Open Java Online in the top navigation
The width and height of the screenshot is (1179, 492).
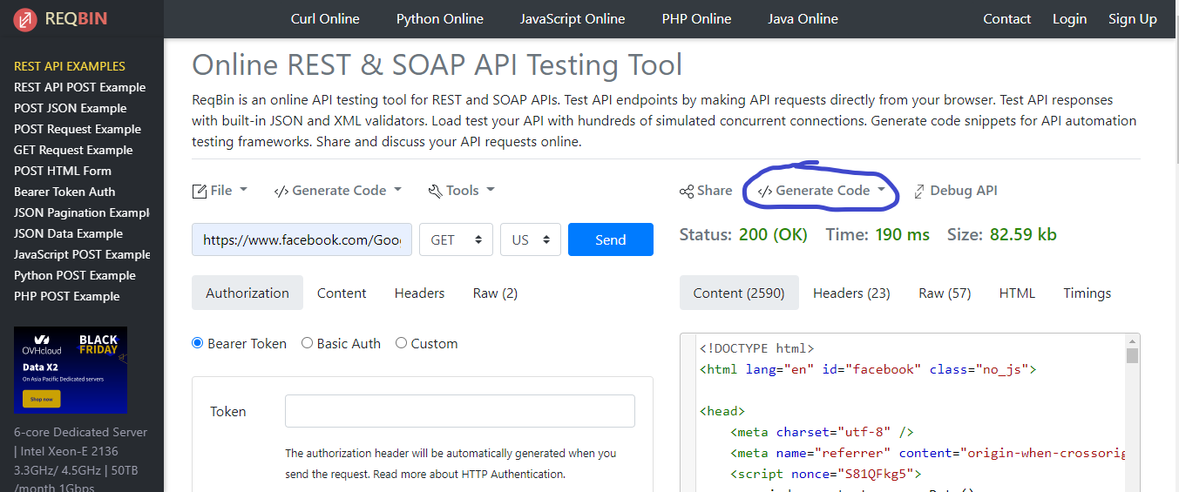click(803, 18)
